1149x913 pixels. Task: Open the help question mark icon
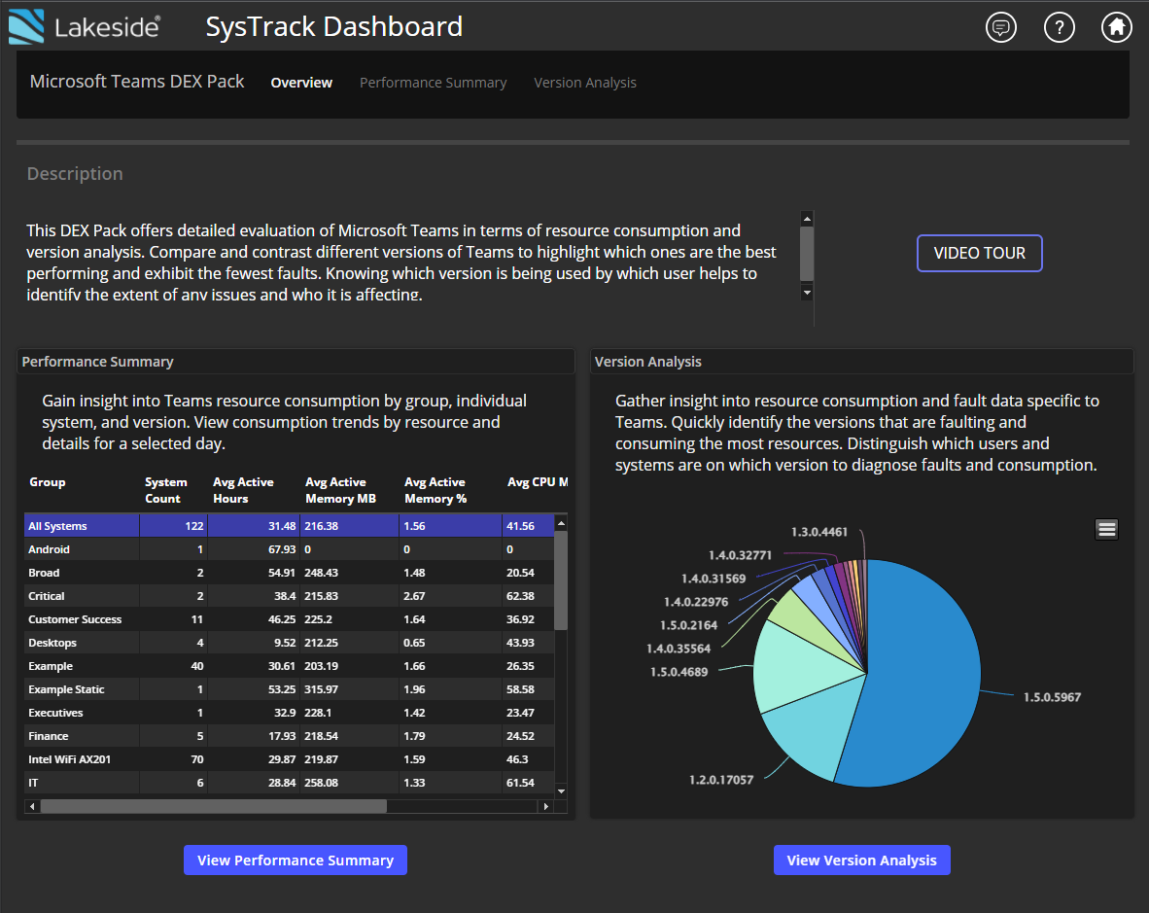[1059, 28]
